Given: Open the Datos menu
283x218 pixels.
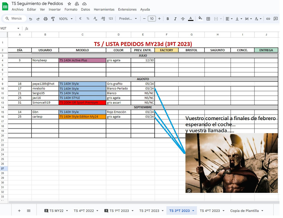Looking at the screenshot, I should click(x=86, y=9).
